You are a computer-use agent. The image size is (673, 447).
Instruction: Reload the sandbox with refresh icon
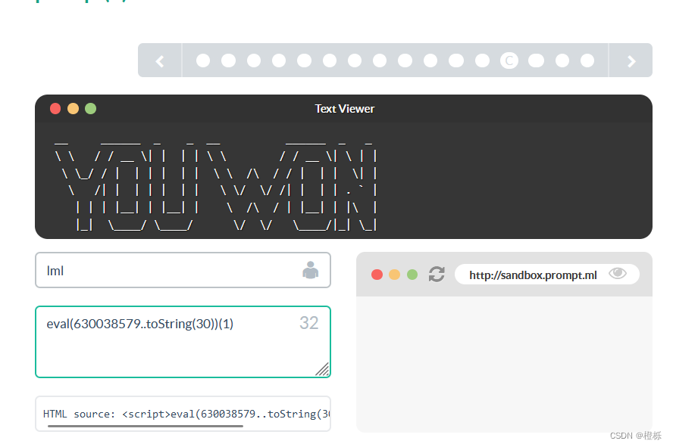coord(437,275)
